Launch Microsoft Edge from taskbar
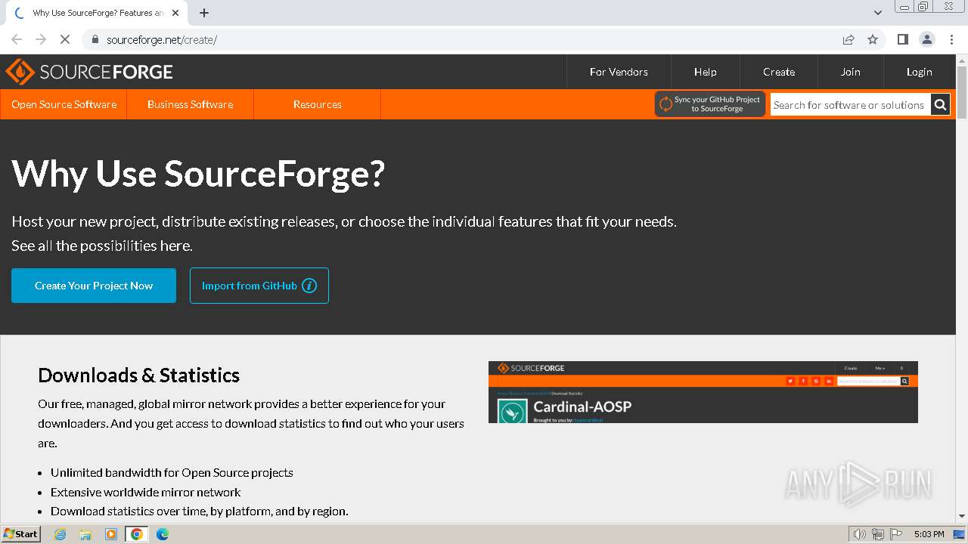The height and width of the screenshot is (544, 968). pyautogui.click(x=163, y=534)
